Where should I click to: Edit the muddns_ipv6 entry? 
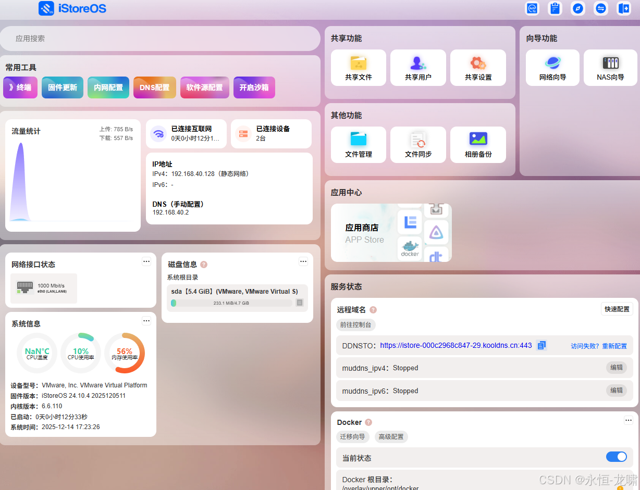(617, 391)
